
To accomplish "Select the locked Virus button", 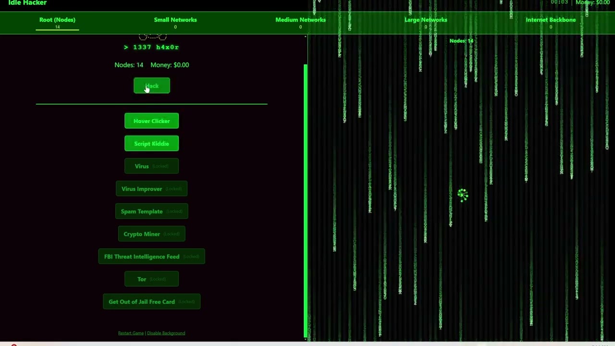I will click(151, 166).
